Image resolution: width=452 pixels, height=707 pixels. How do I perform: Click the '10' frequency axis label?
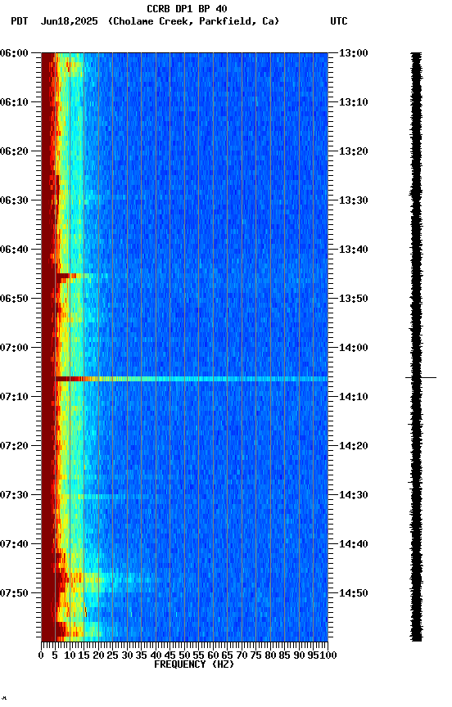(x=70, y=655)
